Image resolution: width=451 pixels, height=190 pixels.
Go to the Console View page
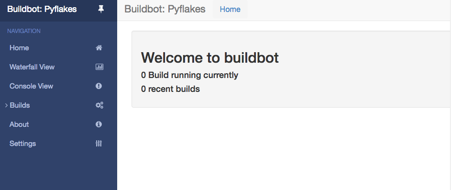pos(31,86)
